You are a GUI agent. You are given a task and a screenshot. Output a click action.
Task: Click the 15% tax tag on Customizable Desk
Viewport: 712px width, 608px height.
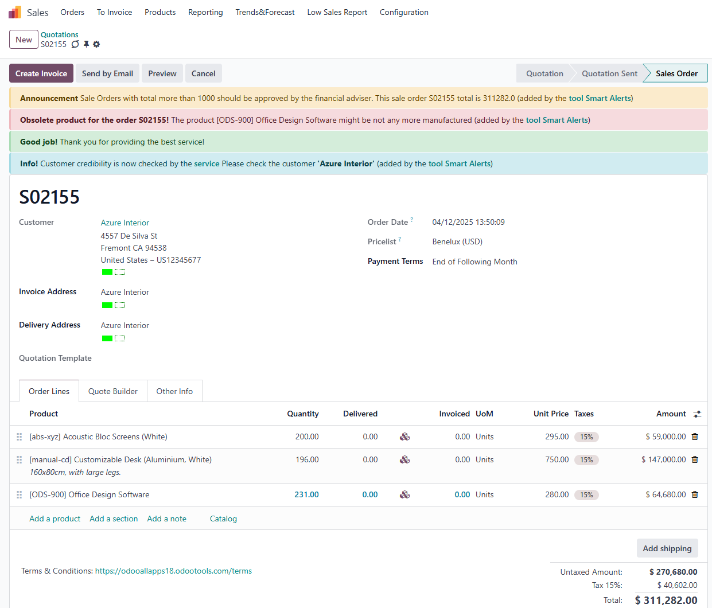[x=586, y=460]
